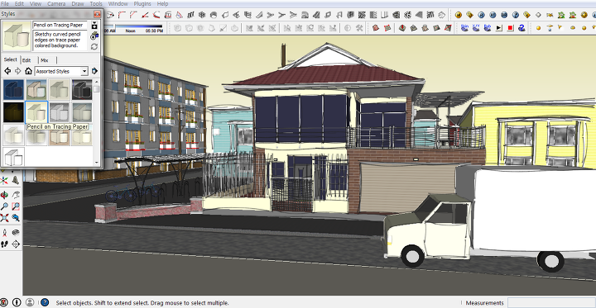Select the dark blue blueprint style thumbnail
Image resolution: width=596 pixels, height=308 pixels.
(x=14, y=89)
